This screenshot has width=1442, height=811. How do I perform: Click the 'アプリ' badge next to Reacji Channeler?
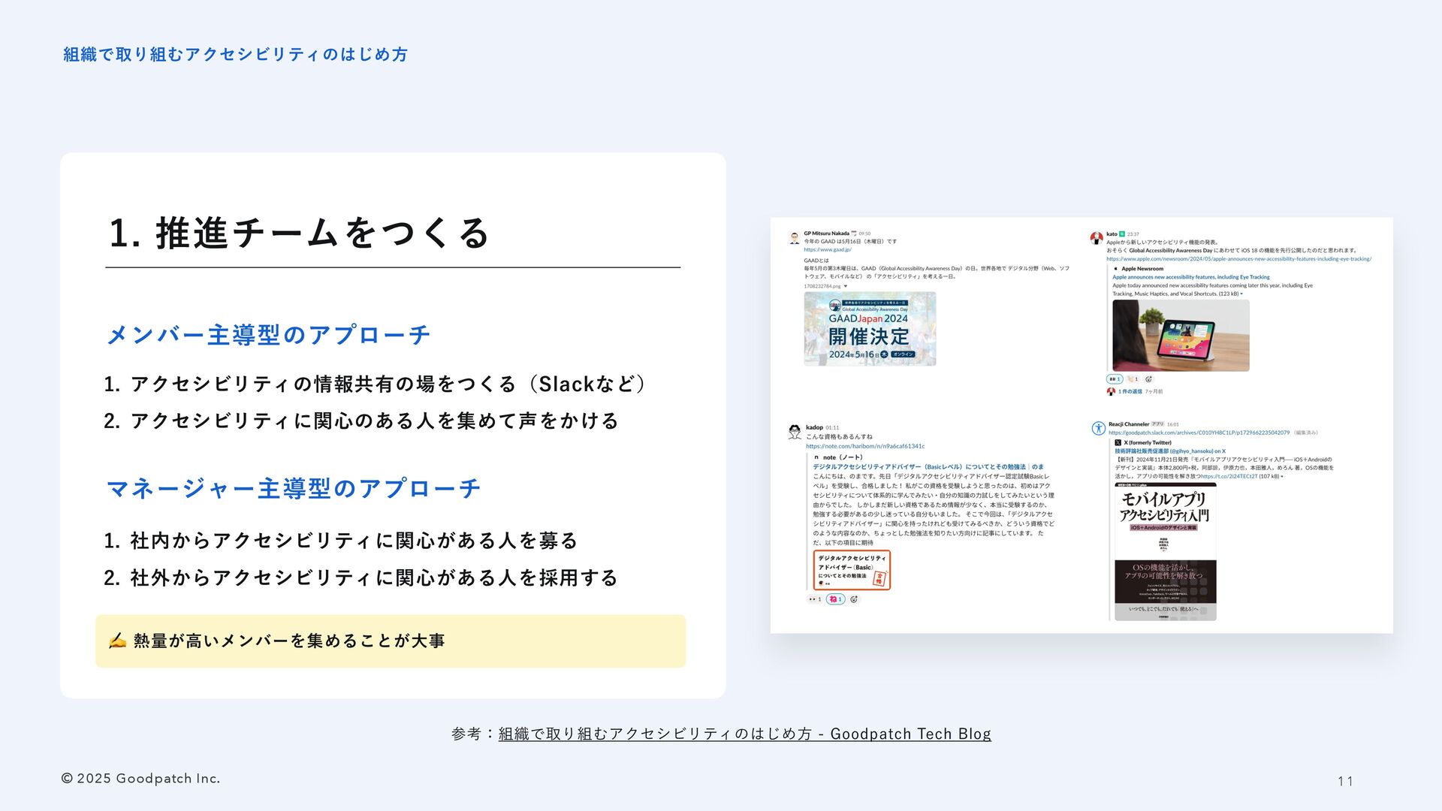(x=1157, y=424)
